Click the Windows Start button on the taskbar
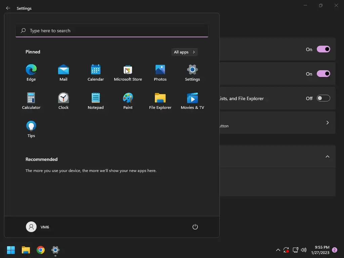This screenshot has width=344, height=258. tap(11, 250)
